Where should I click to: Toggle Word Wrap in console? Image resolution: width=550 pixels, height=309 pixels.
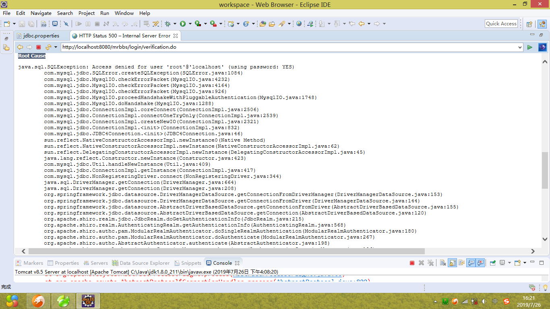pyautogui.click(x=461, y=263)
